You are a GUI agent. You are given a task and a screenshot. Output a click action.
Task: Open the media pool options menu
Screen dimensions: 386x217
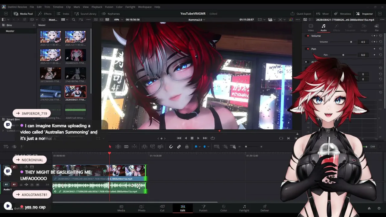[x=88, y=20]
